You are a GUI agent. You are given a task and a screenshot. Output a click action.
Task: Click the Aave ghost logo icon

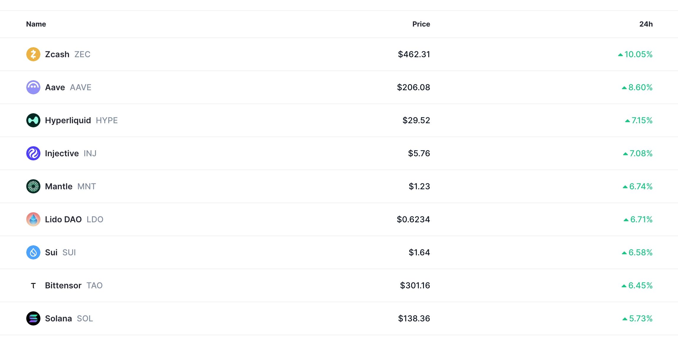pyautogui.click(x=33, y=87)
